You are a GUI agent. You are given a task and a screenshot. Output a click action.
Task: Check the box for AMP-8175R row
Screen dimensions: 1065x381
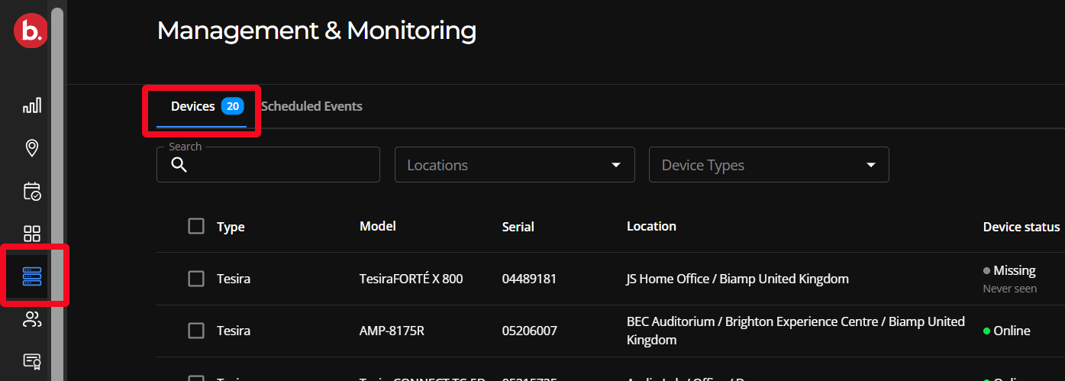[196, 331]
